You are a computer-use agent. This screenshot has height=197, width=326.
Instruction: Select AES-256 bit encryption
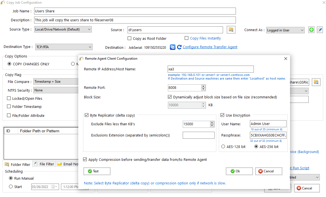tap(256, 146)
